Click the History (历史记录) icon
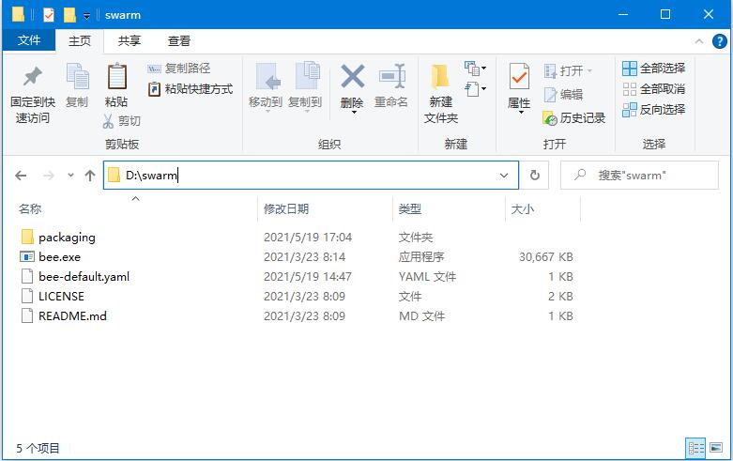The width and height of the screenshot is (733, 461). click(551, 118)
